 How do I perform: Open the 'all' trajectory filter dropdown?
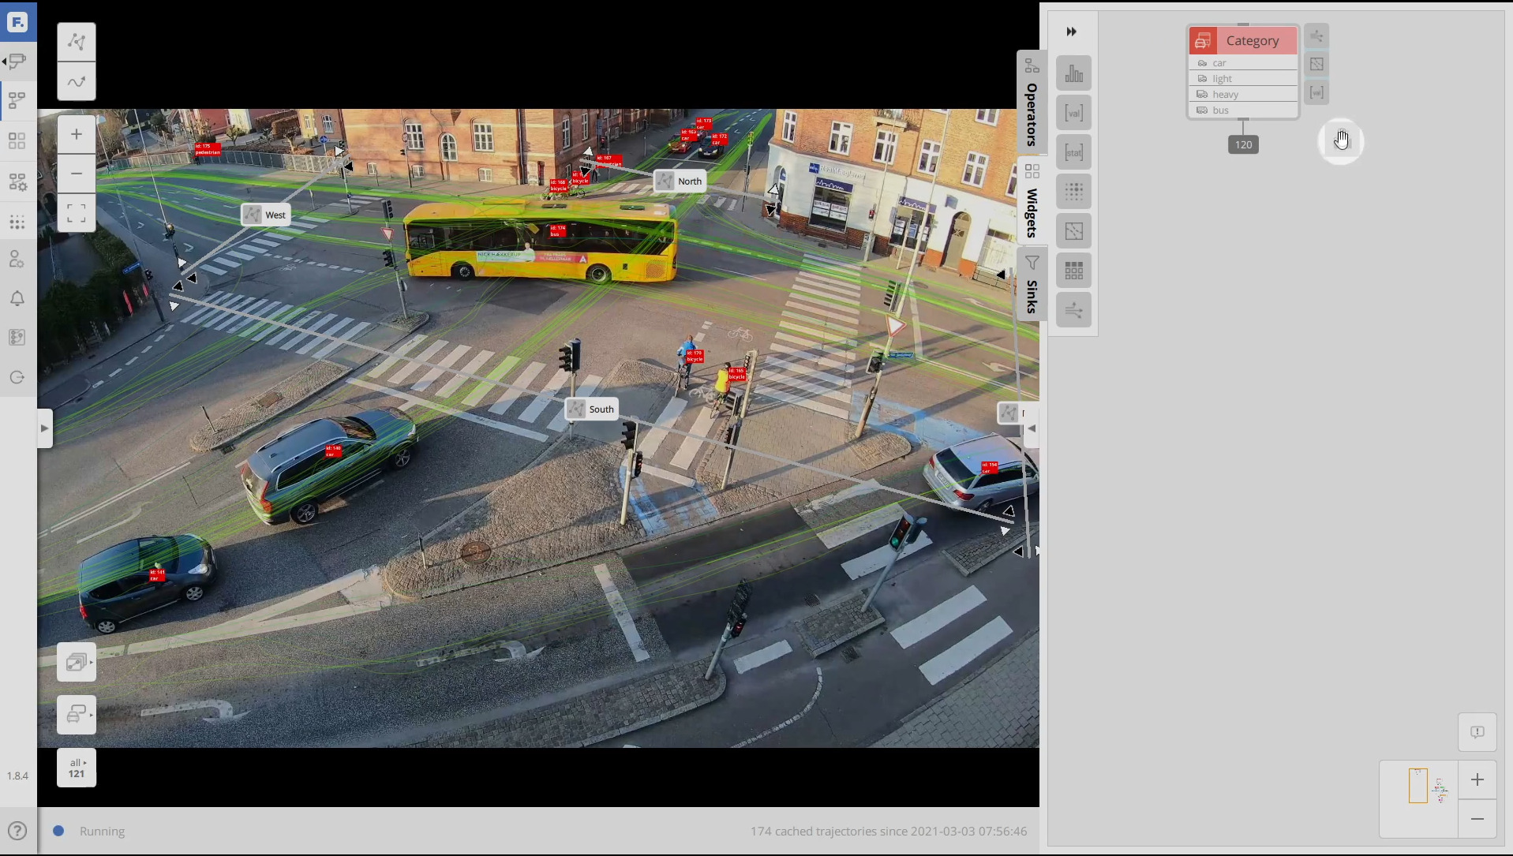76,763
